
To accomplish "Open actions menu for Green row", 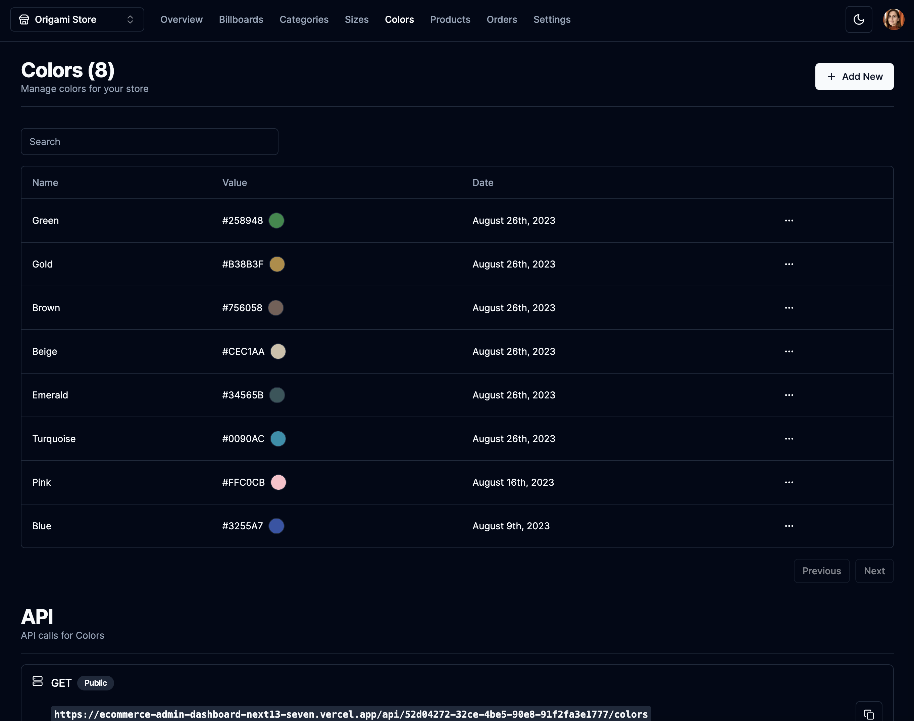I will point(789,220).
